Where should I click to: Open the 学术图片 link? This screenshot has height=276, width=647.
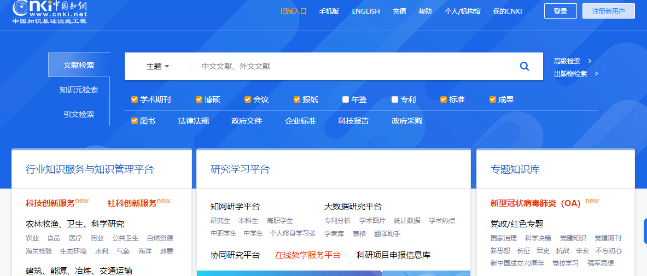[x=372, y=221]
